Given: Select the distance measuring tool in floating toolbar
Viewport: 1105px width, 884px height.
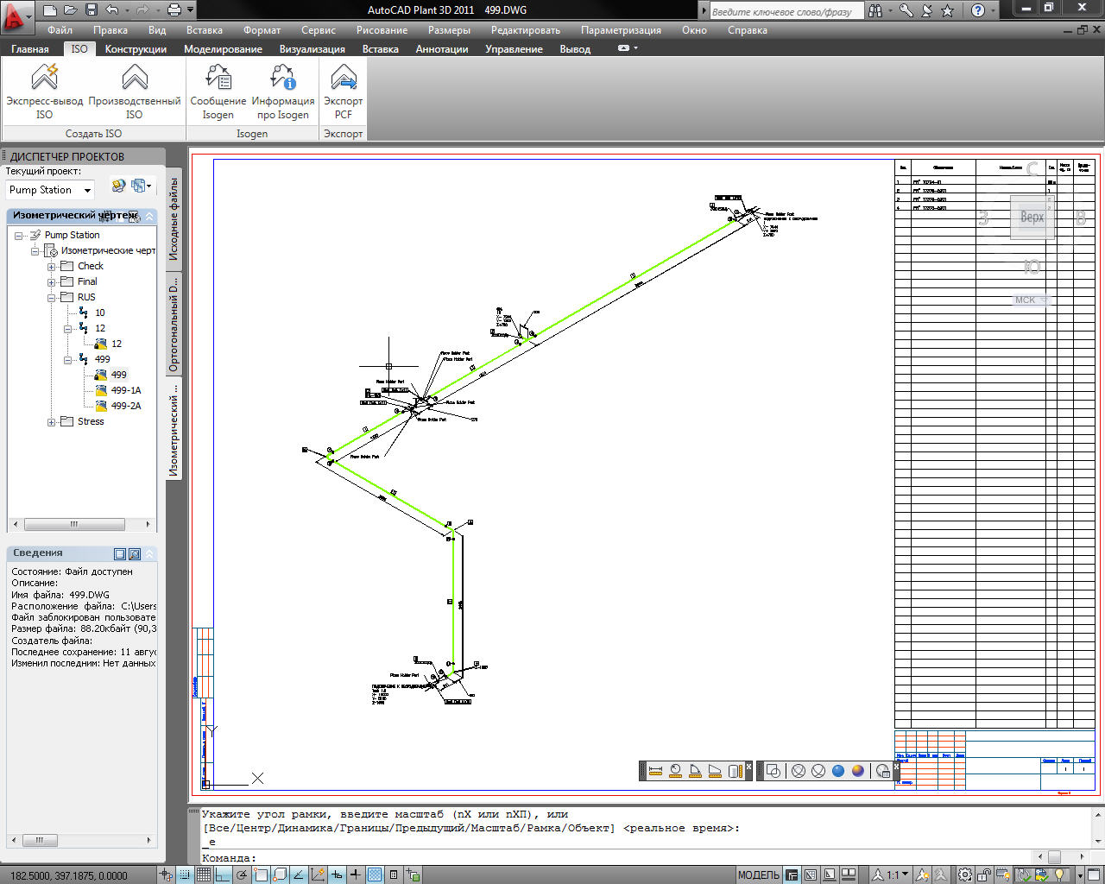Looking at the screenshot, I should click(x=655, y=771).
